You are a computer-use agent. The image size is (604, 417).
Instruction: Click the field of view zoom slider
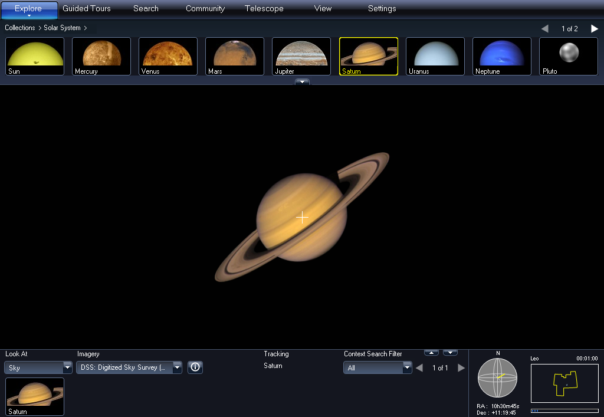click(x=564, y=411)
